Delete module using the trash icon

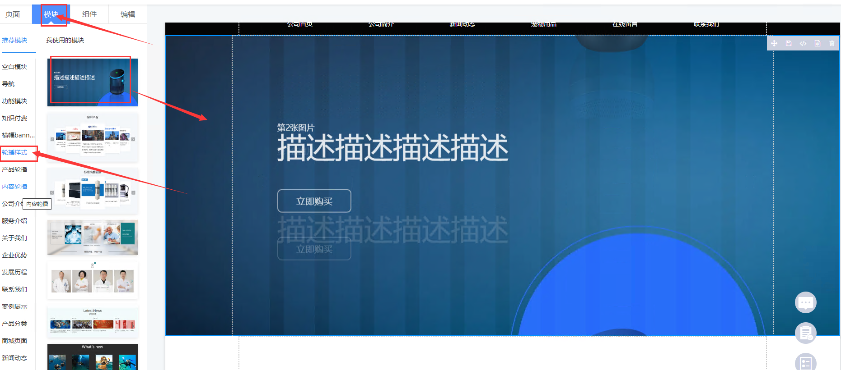832,43
